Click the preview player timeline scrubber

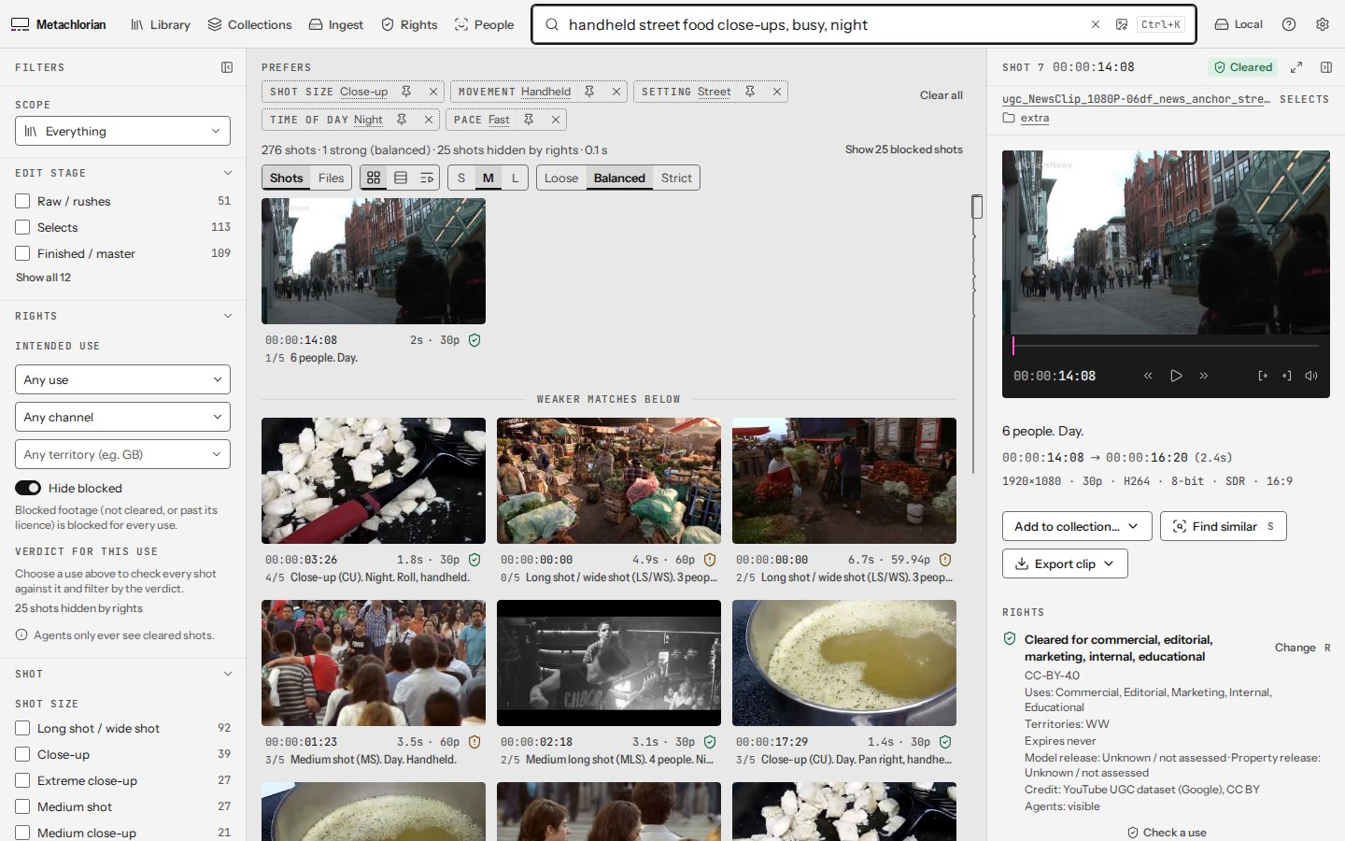coord(1166,346)
